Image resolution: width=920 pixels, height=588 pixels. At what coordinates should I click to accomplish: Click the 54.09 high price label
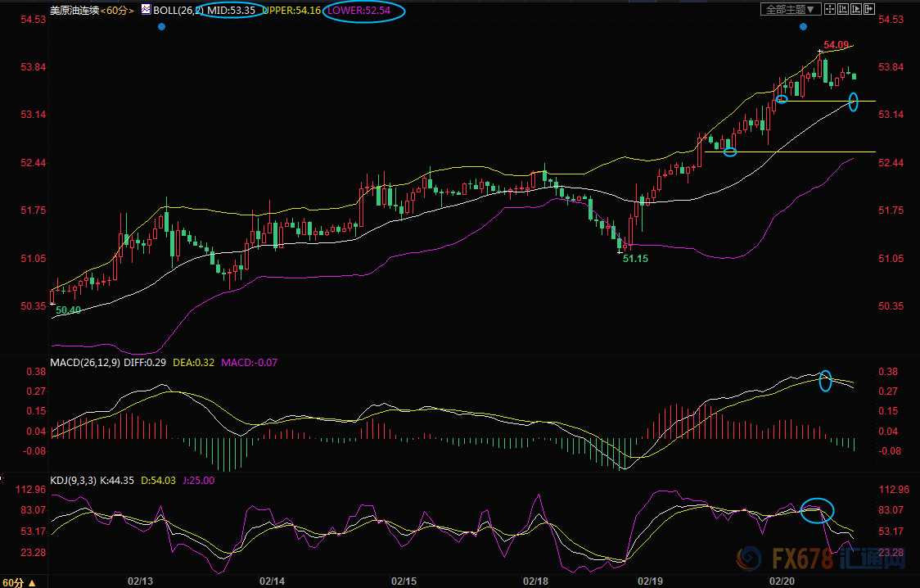click(836, 45)
